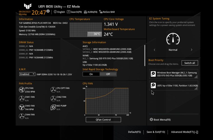Click the CPU FAN icon
Viewport: 213px width, 140px height.
tap(22, 90)
